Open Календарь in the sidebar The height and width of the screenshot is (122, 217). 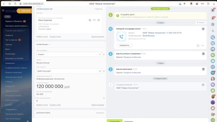pos(10,54)
